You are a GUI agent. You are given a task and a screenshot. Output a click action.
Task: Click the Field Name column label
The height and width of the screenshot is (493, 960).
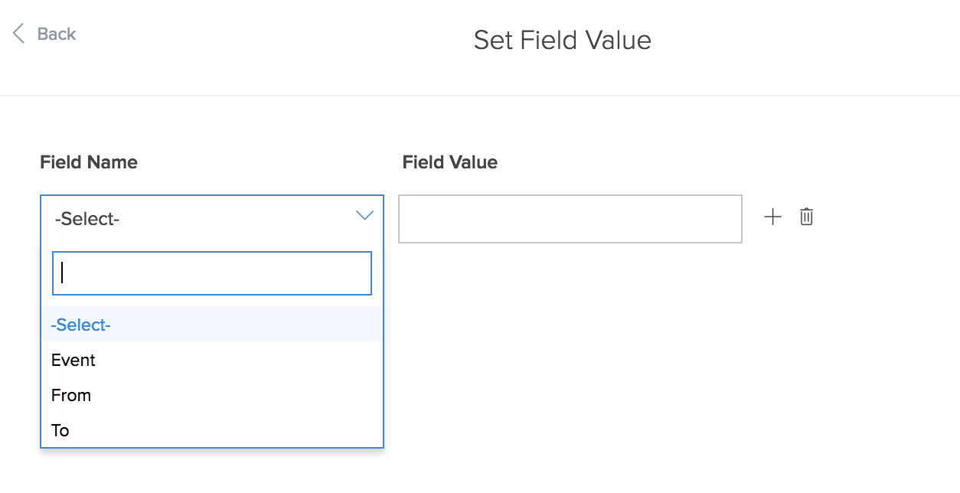click(x=89, y=162)
